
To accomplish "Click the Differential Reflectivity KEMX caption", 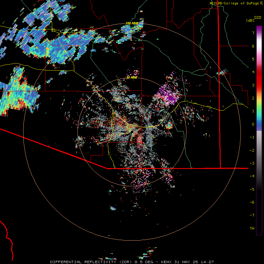I will point(132,262).
